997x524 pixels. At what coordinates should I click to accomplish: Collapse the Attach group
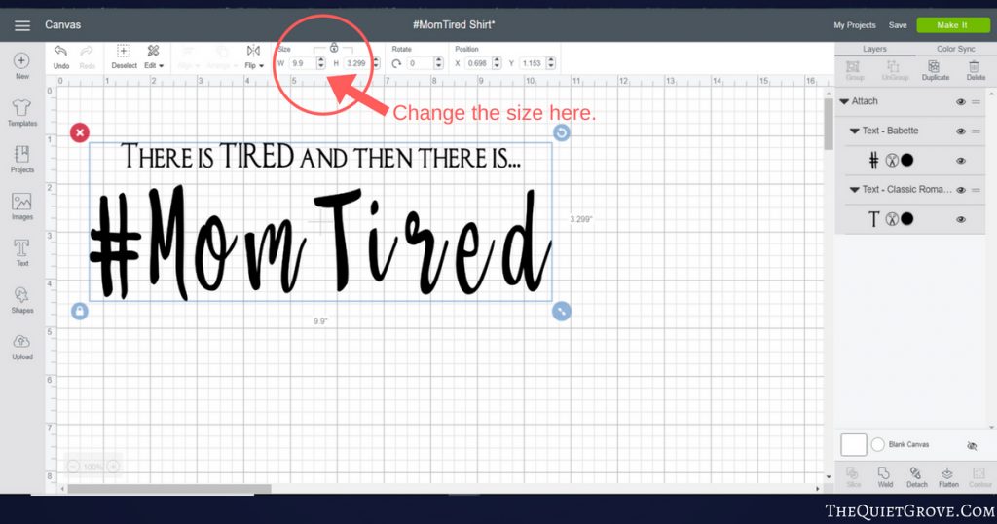[844, 101]
